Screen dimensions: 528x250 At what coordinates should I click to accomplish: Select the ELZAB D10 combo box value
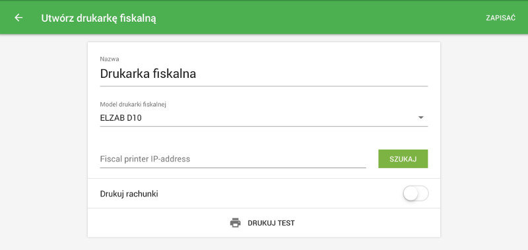[121, 118]
